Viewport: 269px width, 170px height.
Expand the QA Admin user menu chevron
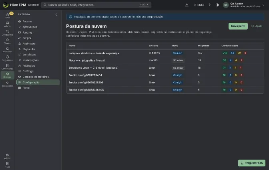tap(263, 5)
